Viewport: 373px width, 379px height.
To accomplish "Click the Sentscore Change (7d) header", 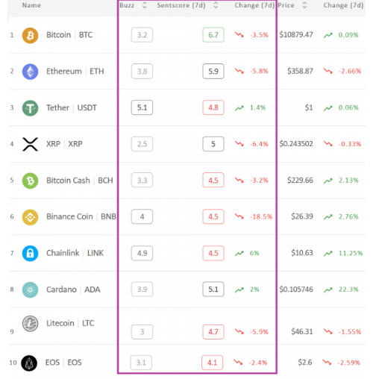I will 254,5.
